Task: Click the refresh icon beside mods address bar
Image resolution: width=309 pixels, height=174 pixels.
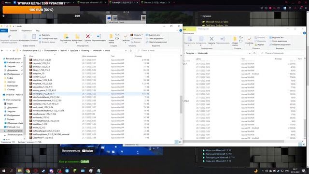Action: point(131,51)
